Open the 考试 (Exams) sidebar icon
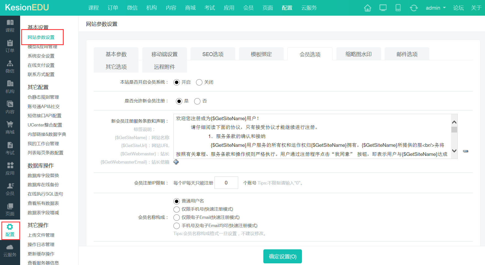485x265 pixels. click(x=10, y=148)
